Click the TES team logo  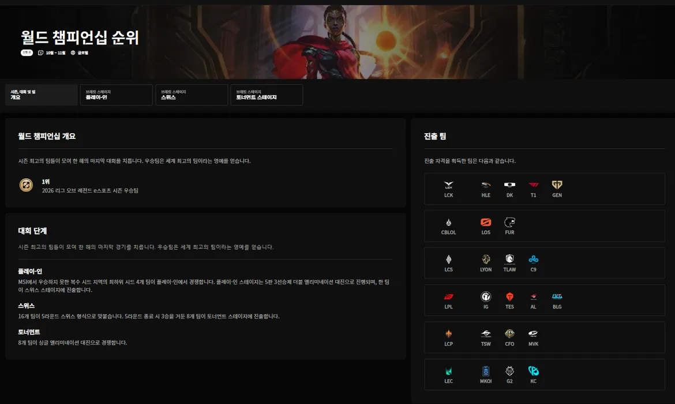(509, 297)
